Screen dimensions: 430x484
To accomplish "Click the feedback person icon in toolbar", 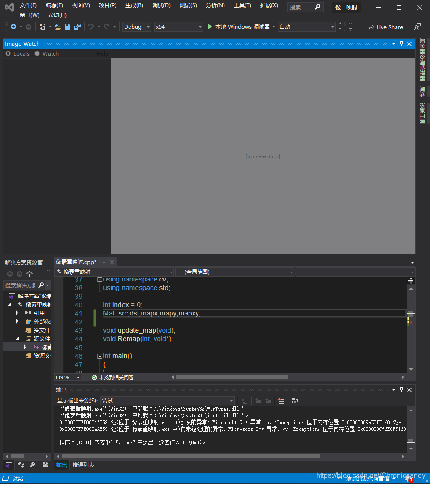I will (x=417, y=27).
